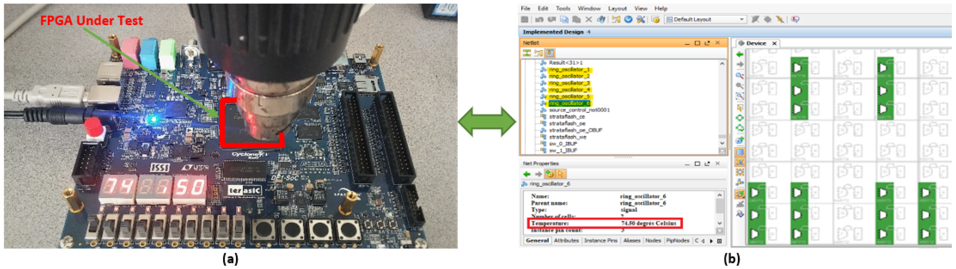The image size is (956, 269).
Task: Click the Delete X icon in main toolbar
Action: tap(589, 20)
